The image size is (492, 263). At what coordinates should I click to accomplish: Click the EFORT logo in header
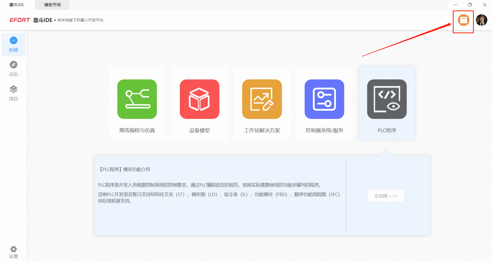tap(20, 20)
